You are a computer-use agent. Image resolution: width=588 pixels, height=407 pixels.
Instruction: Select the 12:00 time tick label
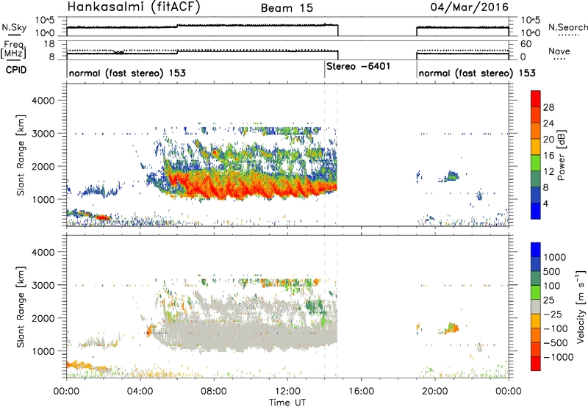click(x=287, y=392)
